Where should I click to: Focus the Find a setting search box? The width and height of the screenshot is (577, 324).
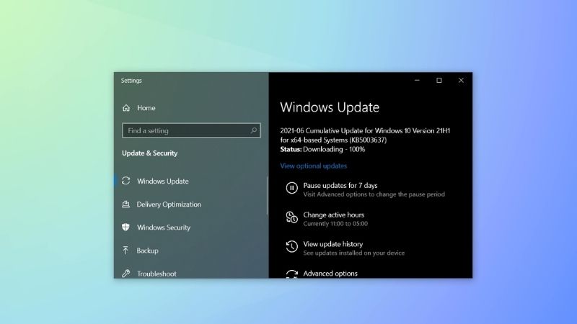[x=191, y=130]
